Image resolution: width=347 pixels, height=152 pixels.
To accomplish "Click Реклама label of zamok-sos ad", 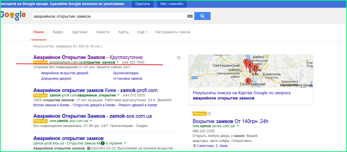I will point(40,121).
